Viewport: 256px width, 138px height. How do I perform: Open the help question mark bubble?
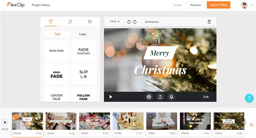pos(249,98)
